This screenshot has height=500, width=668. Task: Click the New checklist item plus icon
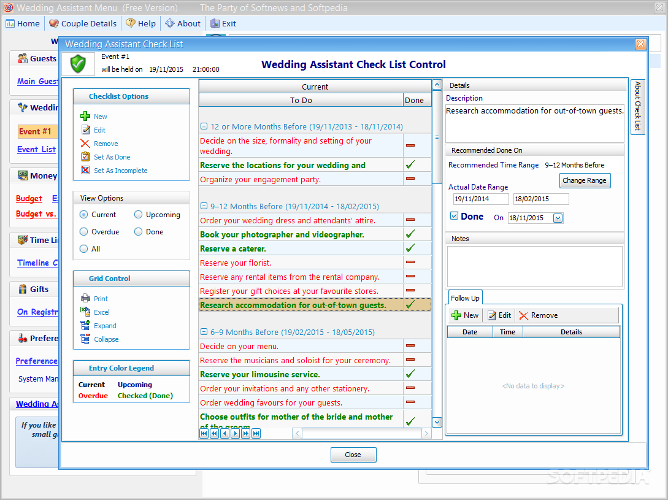pos(85,116)
